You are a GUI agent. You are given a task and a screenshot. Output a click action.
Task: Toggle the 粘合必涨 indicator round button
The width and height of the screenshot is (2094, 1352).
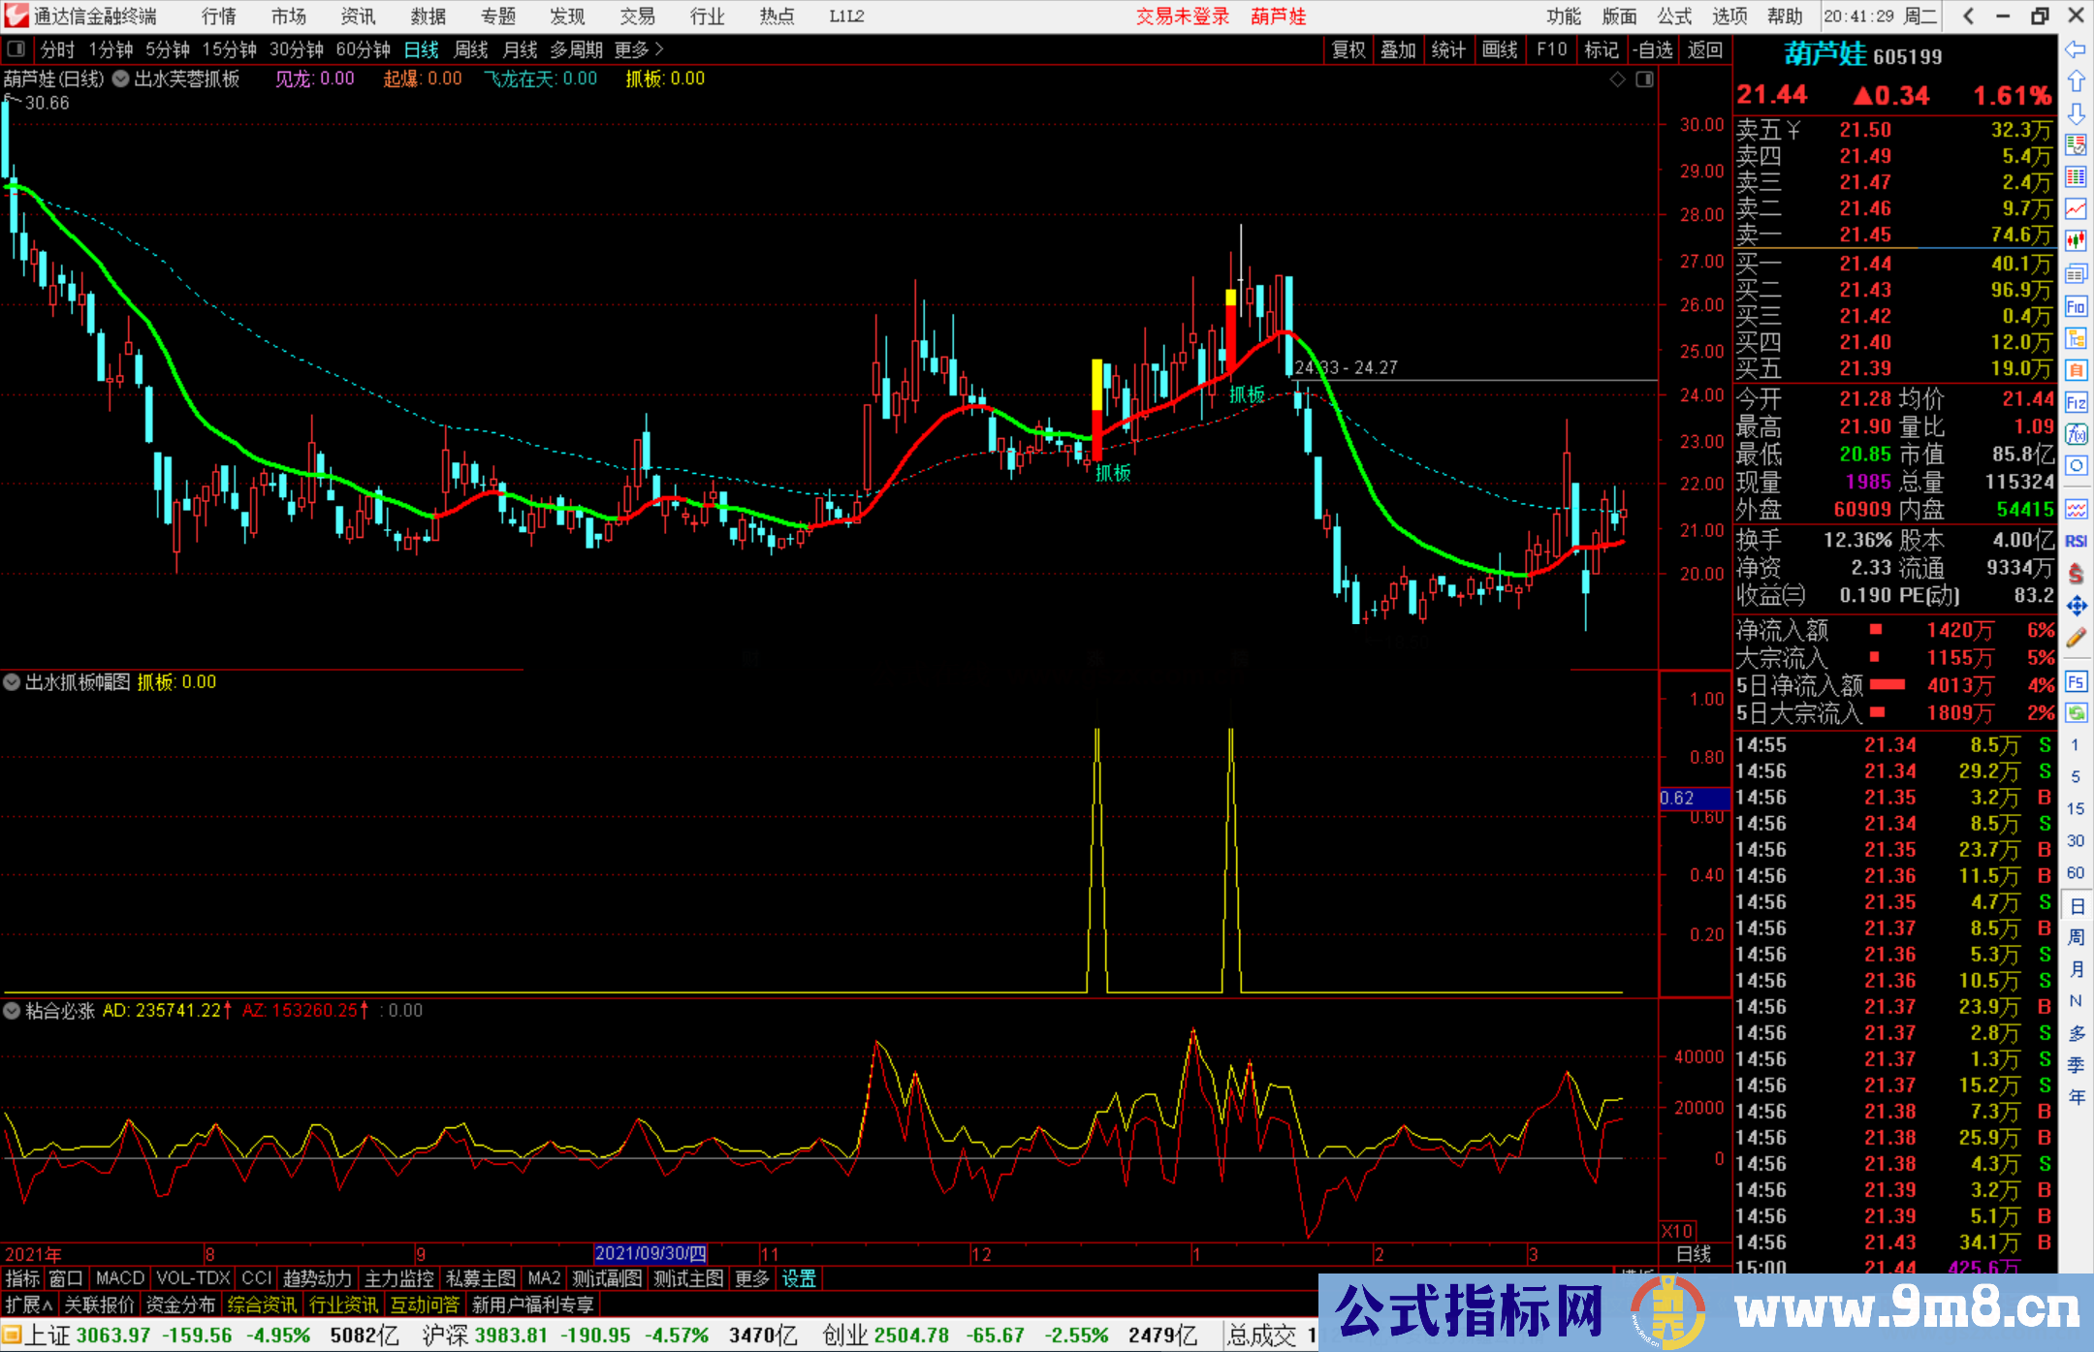coord(12,1011)
